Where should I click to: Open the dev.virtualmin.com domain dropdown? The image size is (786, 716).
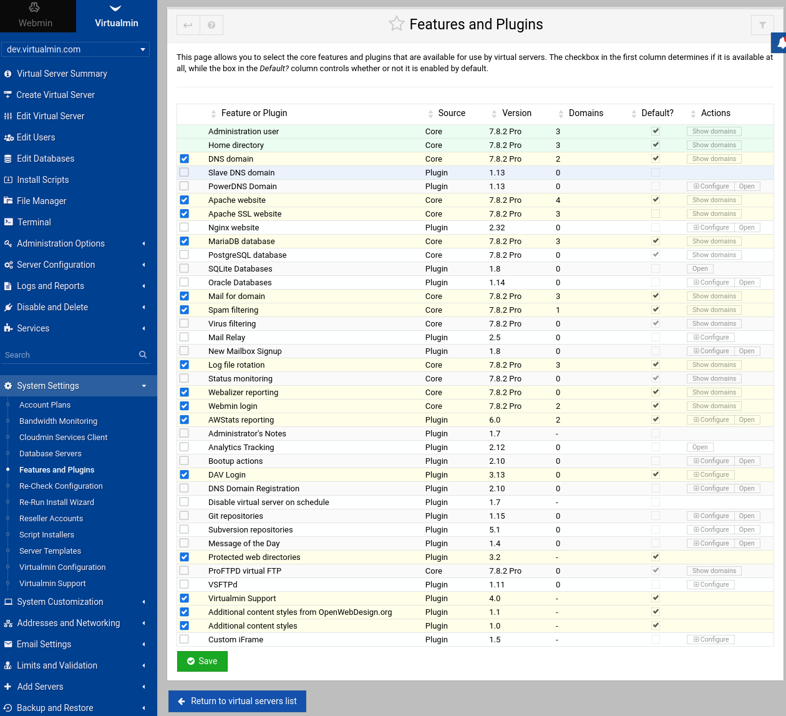tap(75, 49)
